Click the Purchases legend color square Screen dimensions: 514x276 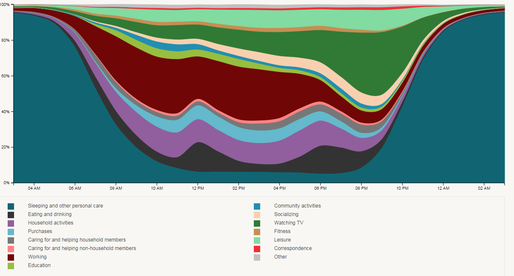tap(11, 232)
